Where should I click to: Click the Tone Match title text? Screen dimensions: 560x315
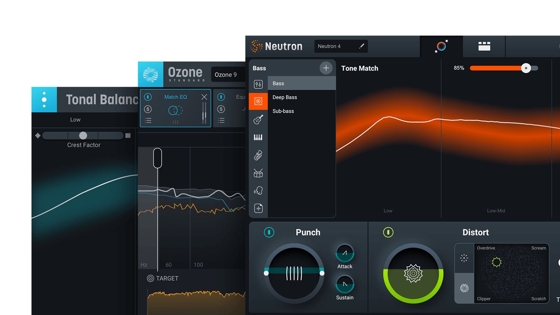tap(360, 68)
